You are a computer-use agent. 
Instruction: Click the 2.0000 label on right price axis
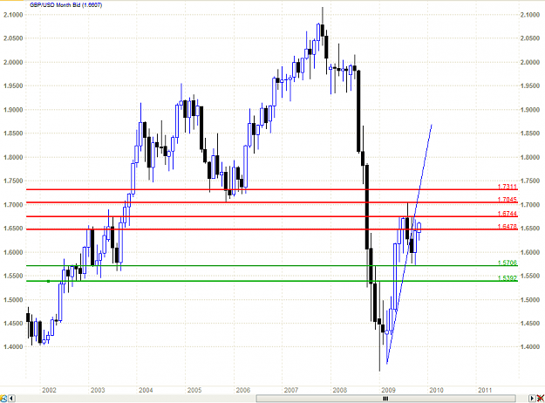pyautogui.click(x=530, y=62)
